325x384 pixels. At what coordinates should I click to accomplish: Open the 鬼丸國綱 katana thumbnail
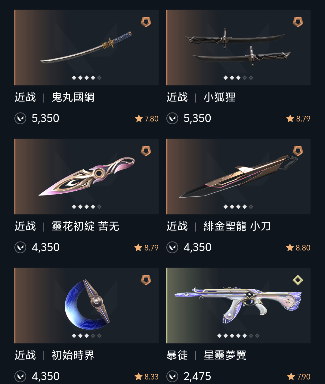tap(87, 48)
